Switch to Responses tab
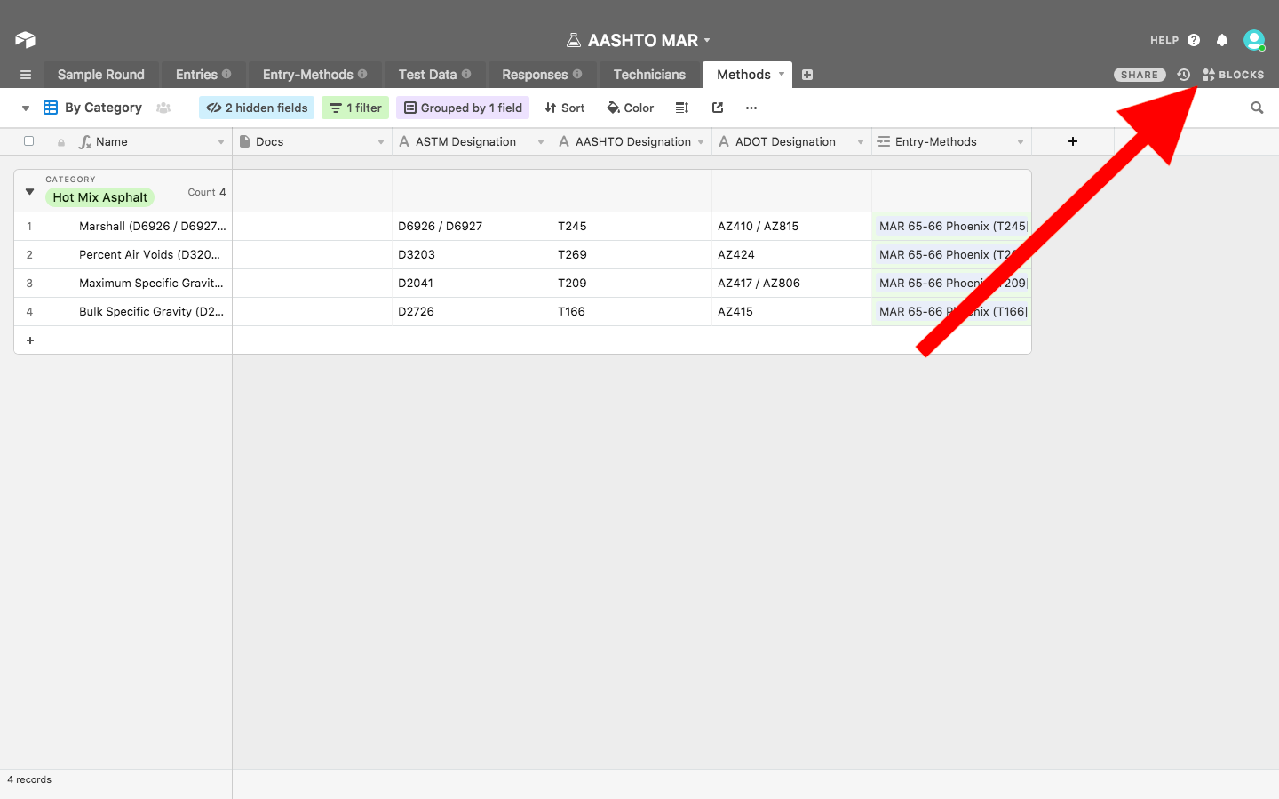This screenshot has width=1279, height=799. tap(542, 75)
